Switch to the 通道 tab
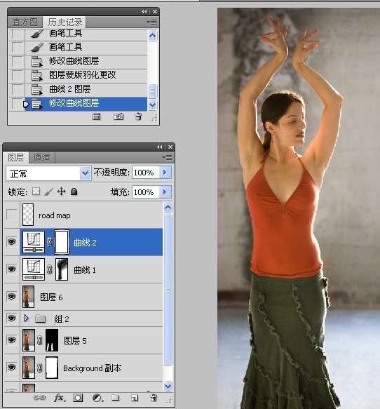The height and width of the screenshot is (409, 380). point(41,157)
